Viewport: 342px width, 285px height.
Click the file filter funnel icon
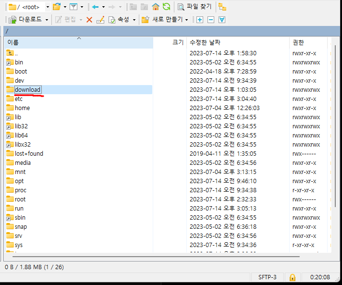73,7
